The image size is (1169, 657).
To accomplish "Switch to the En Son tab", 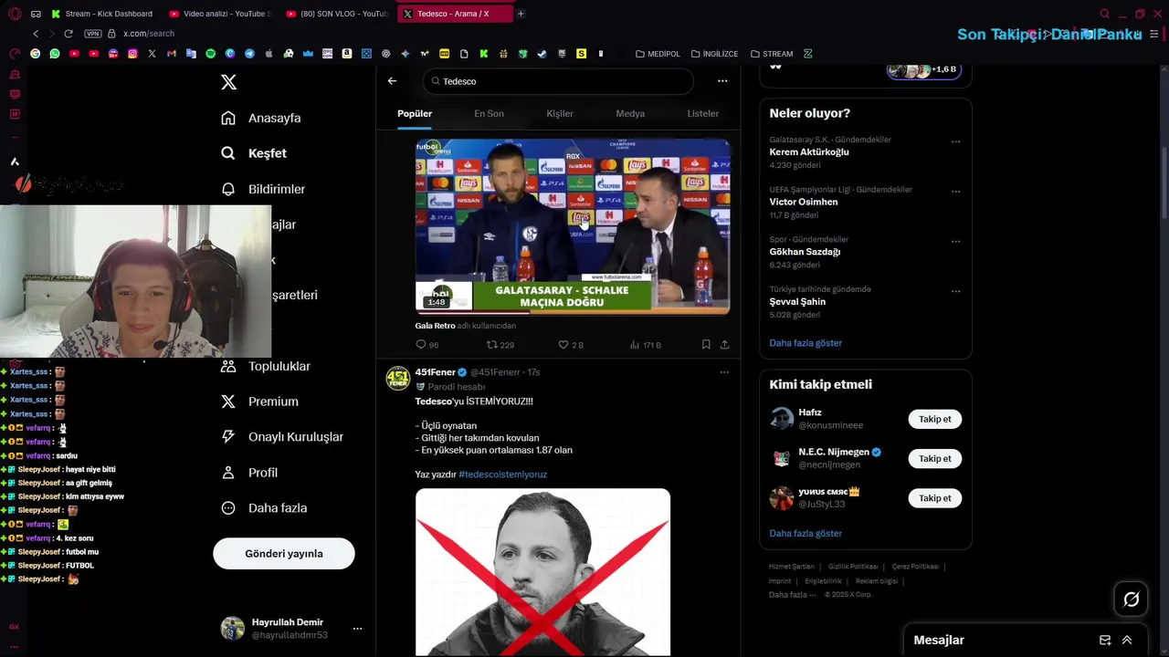I will [489, 114].
